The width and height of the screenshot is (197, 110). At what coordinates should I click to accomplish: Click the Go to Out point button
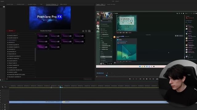[153, 79]
